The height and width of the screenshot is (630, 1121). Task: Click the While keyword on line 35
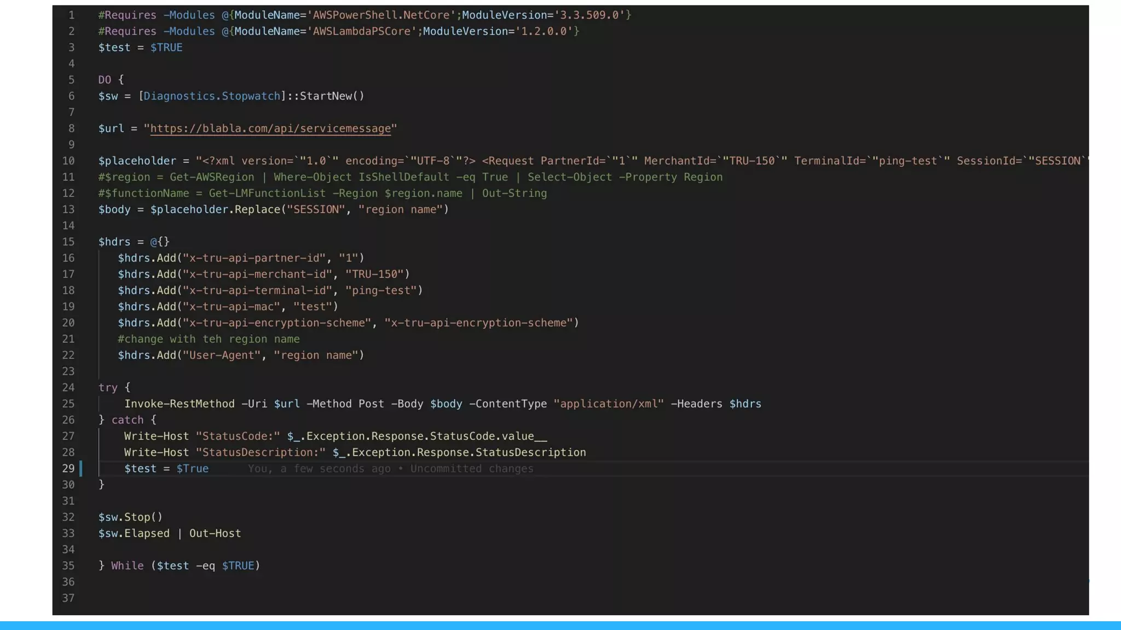[127, 566]
